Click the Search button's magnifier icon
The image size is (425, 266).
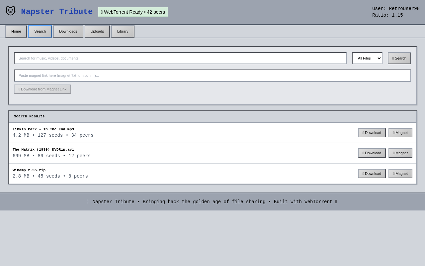[x=393, y=58]
